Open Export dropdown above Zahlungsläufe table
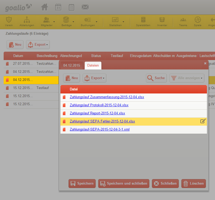This screenshot has width=215, height=200. coord(38,44)
